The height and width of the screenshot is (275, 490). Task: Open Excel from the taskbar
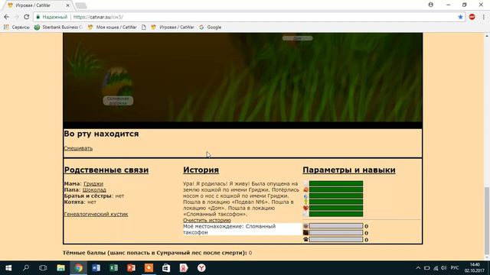(114, 268)
